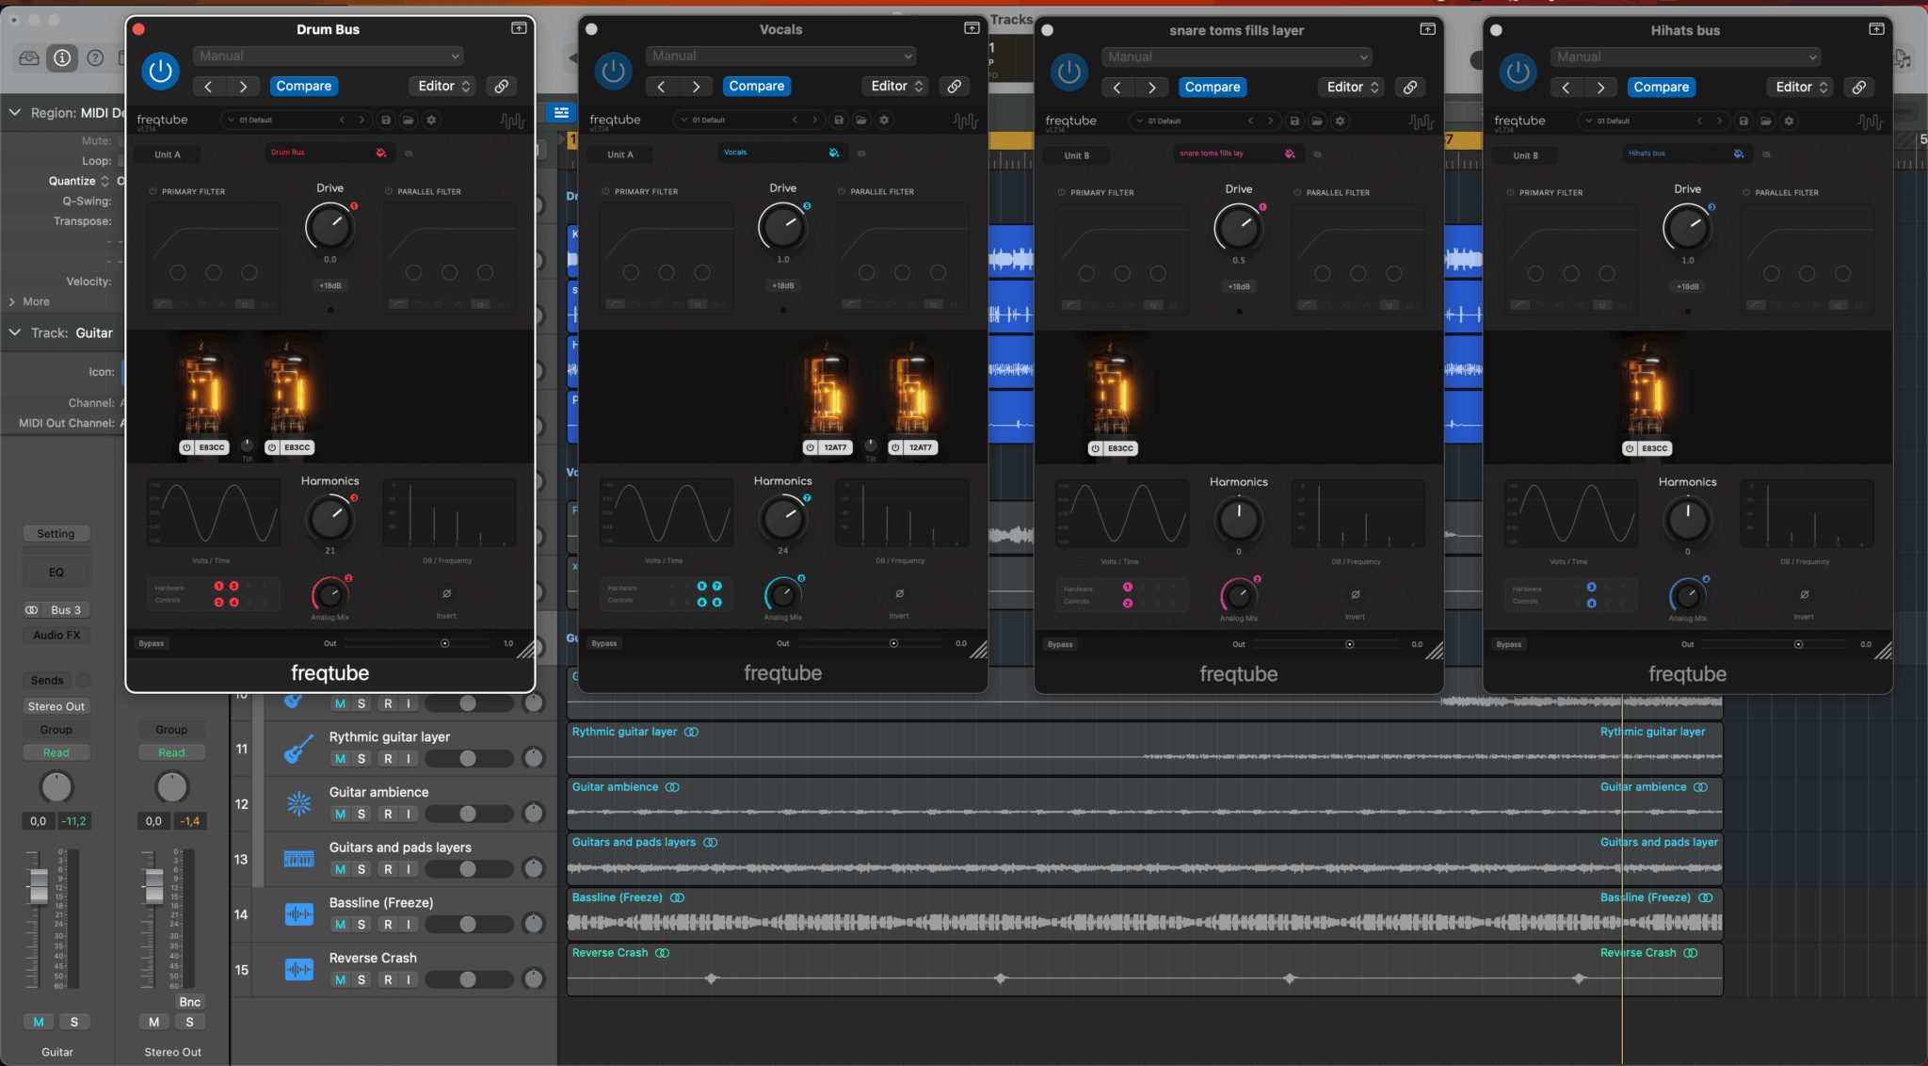
Task: Click the link chain icon in Hihats bus window
Action: tap(1859, 87)
